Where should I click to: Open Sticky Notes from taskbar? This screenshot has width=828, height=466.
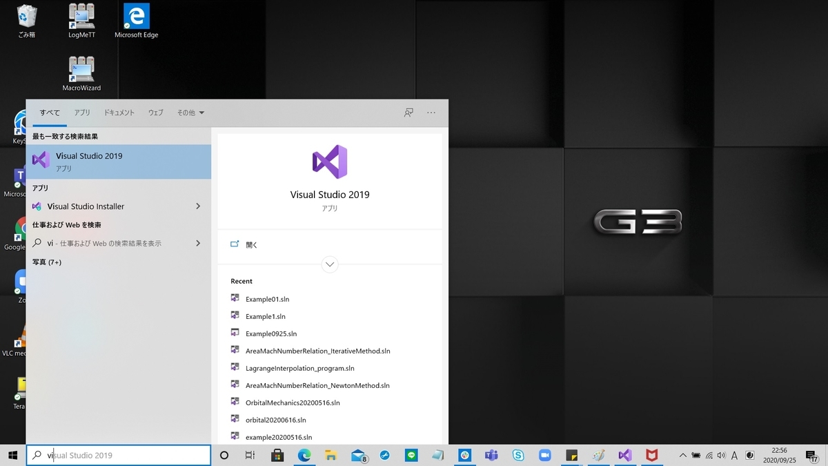point(571,455)
